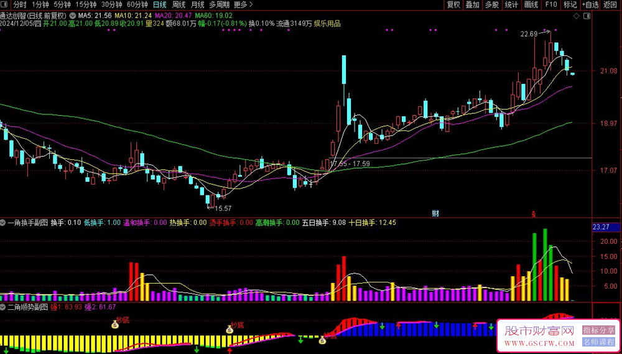Expand the 二角顺势副图 indicator menu
Image resolution: width=622 pixels, height=354 pixels.
(x=3, y=307)
